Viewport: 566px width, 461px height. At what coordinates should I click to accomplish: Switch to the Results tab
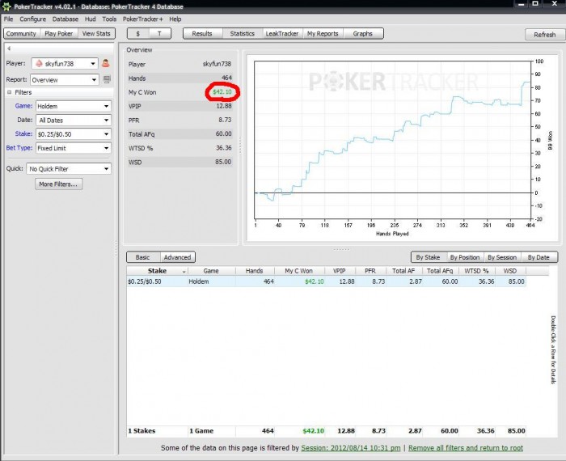click(x=202, y=34)
